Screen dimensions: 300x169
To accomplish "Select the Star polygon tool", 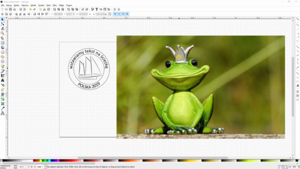I will coord(2,57).
